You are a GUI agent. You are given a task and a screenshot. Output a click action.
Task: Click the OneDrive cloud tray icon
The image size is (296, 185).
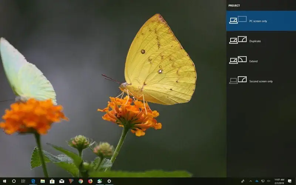[257, 181]
